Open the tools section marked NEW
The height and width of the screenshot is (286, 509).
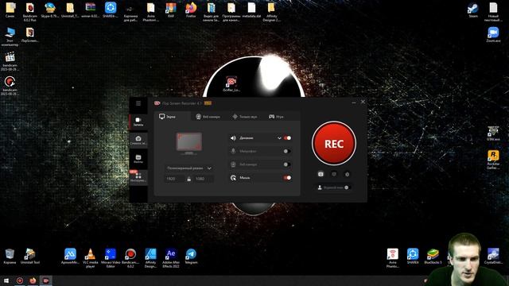(138, 177)
